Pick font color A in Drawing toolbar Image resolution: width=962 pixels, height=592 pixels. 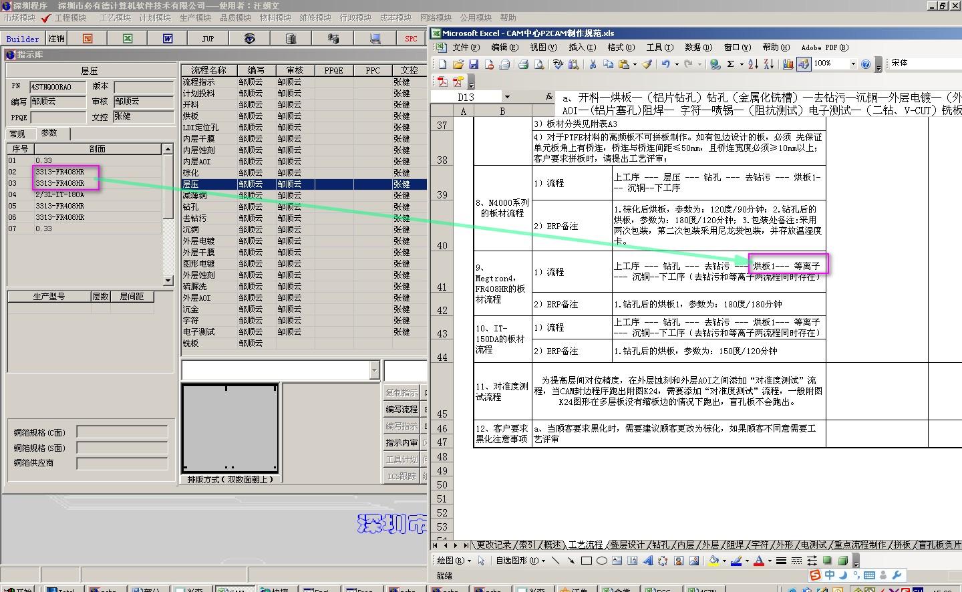point(759,561)
